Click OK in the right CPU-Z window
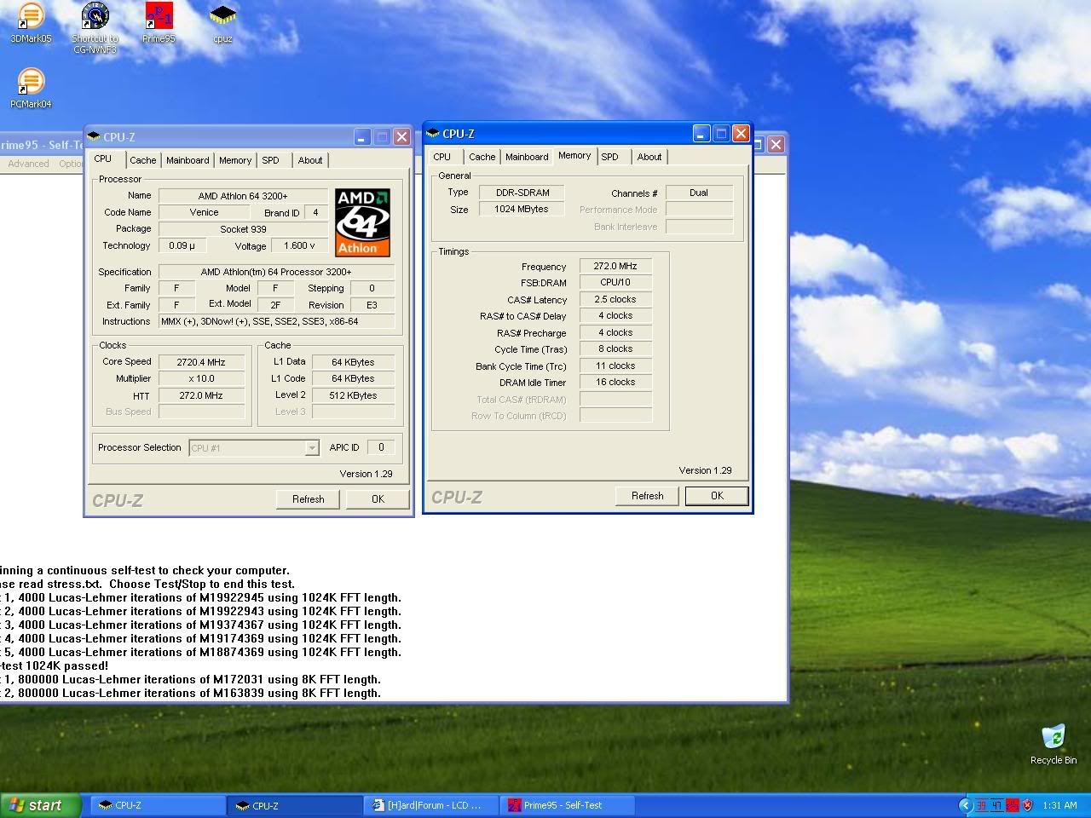 point(717,496)
